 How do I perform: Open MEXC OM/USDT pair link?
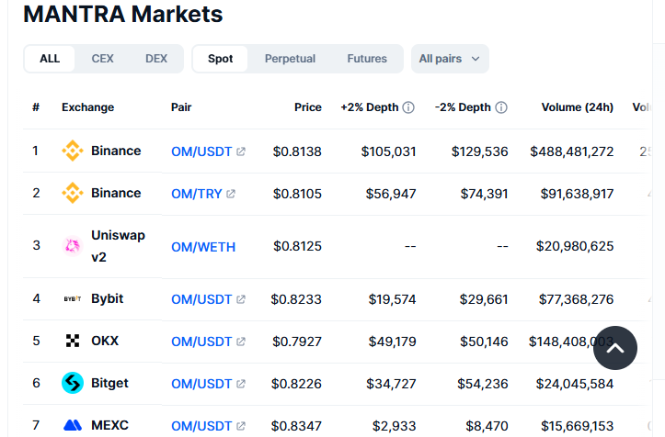coord(201,426)
